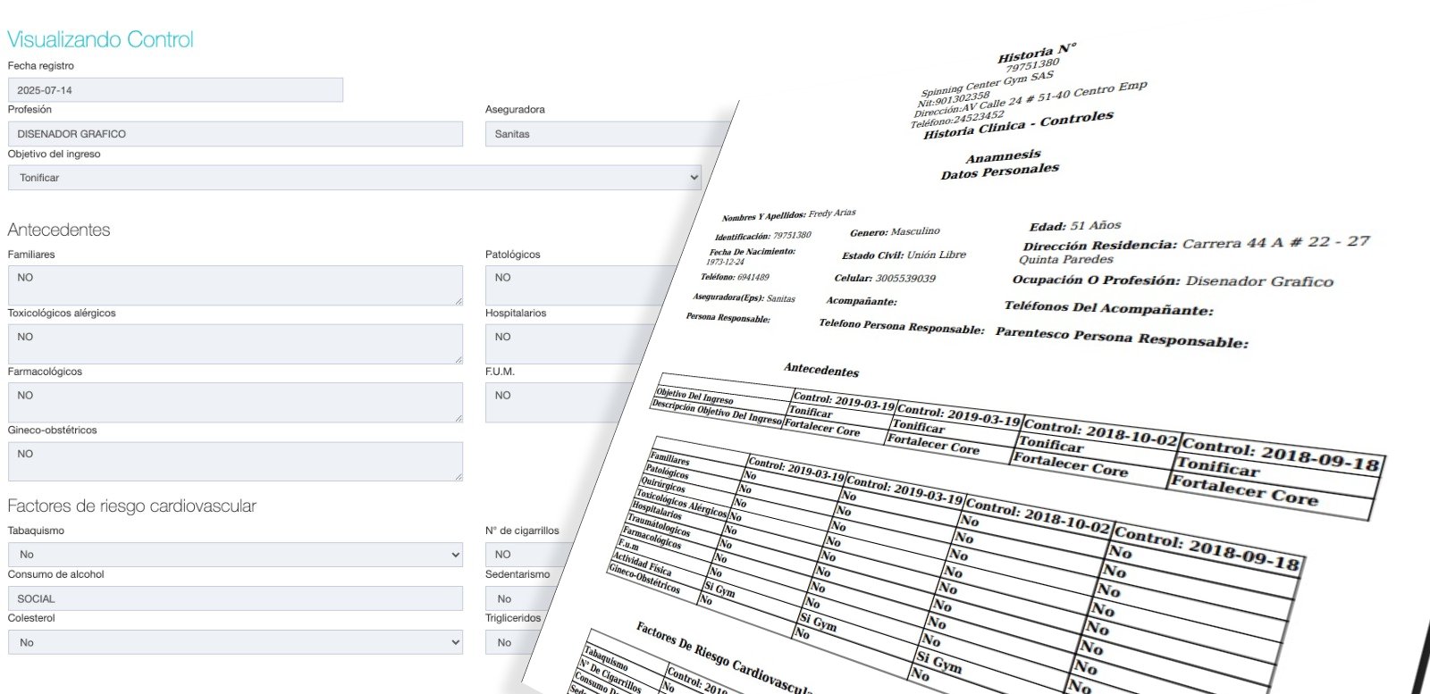Screen dimensions: 1430x694
Task: Select the Toxicológicos alérgicos text area
Action: [x=235, y=344]
